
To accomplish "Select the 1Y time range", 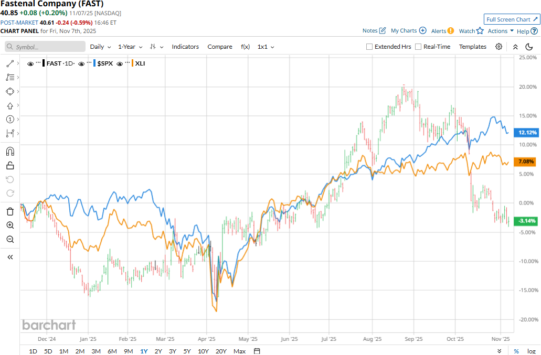I will coord(144,351).
